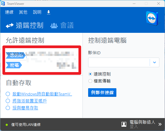
Task: Click the meeting people icon
Action: [x=54, y=26]
